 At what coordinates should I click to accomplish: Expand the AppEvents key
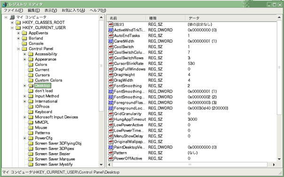(x=18, y=33)
